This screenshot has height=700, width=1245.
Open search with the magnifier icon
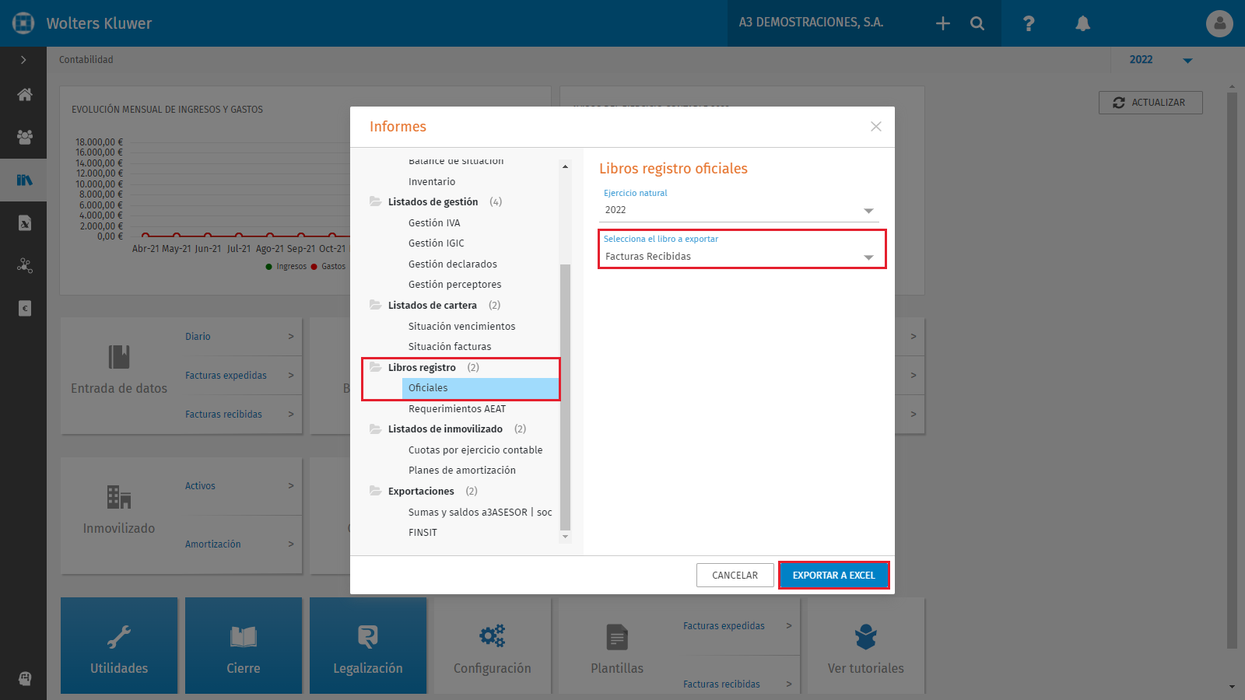tap(977, 23)
